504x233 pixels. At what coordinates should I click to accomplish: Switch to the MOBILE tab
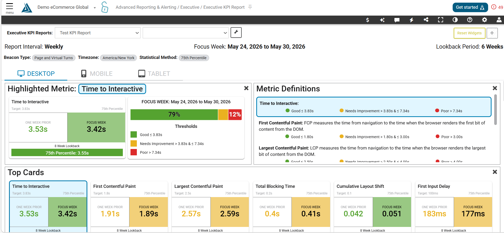pyautogui.click(x=97, y=74)
